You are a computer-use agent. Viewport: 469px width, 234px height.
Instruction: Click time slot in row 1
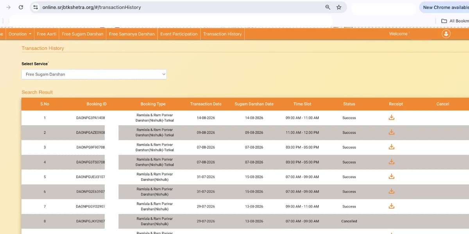(302, 118)
